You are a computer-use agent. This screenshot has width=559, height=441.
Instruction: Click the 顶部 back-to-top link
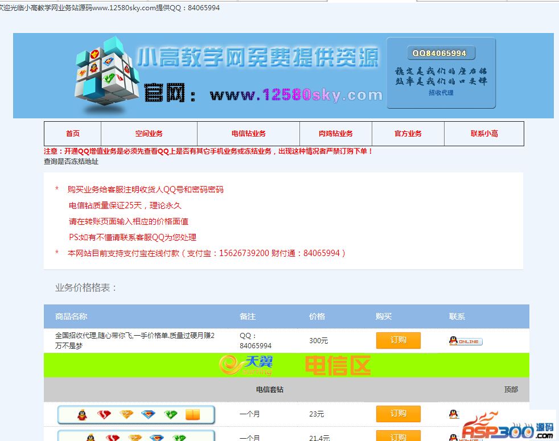tap(511, 390)
